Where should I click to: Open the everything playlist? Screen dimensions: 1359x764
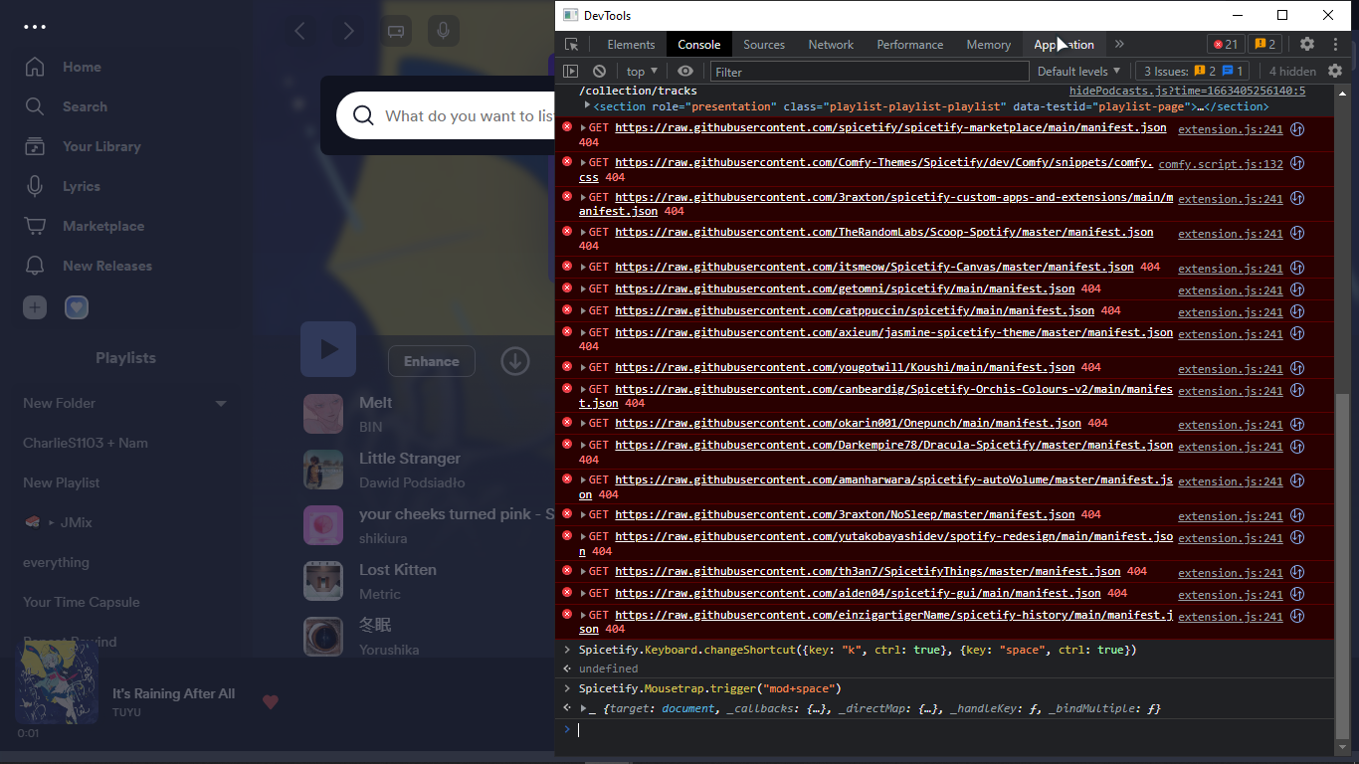56,562
